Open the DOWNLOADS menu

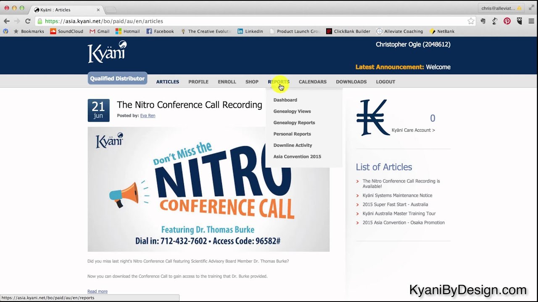click(x=351, y=82)
